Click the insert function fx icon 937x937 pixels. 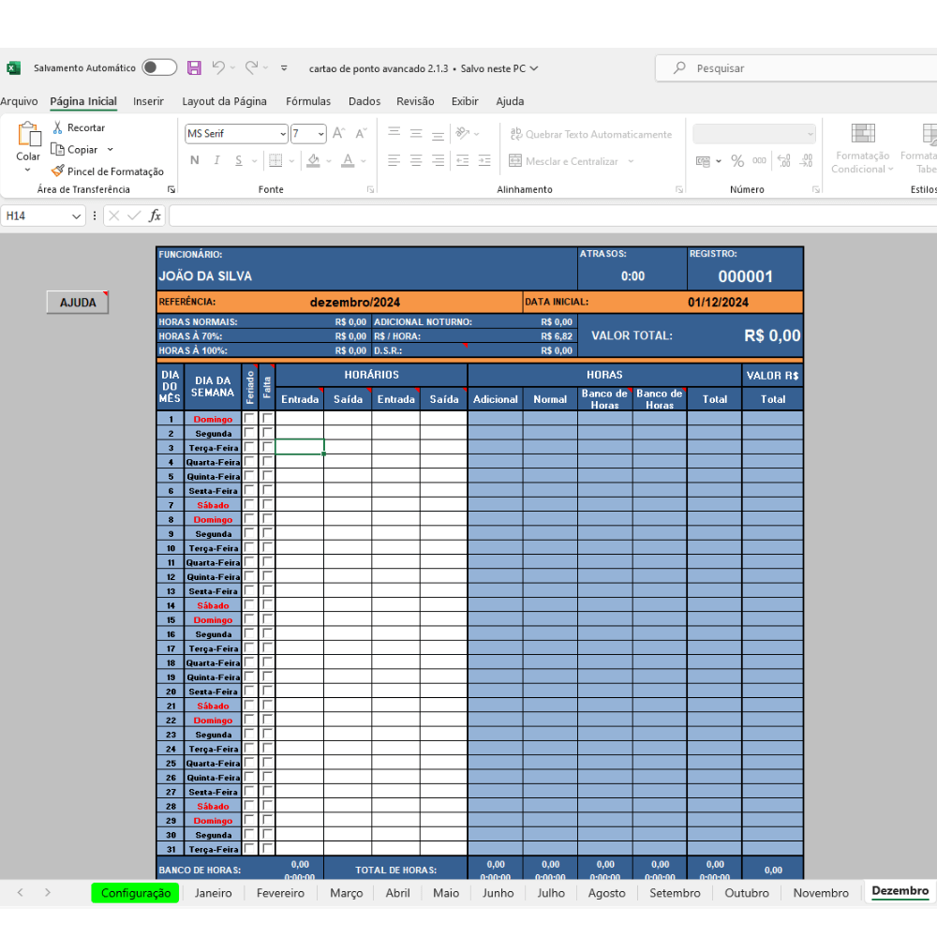(x=155, y=216)
